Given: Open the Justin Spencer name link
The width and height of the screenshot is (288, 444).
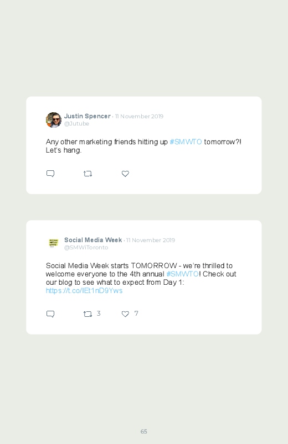Looking at the screenshot, I should point(88,116).
